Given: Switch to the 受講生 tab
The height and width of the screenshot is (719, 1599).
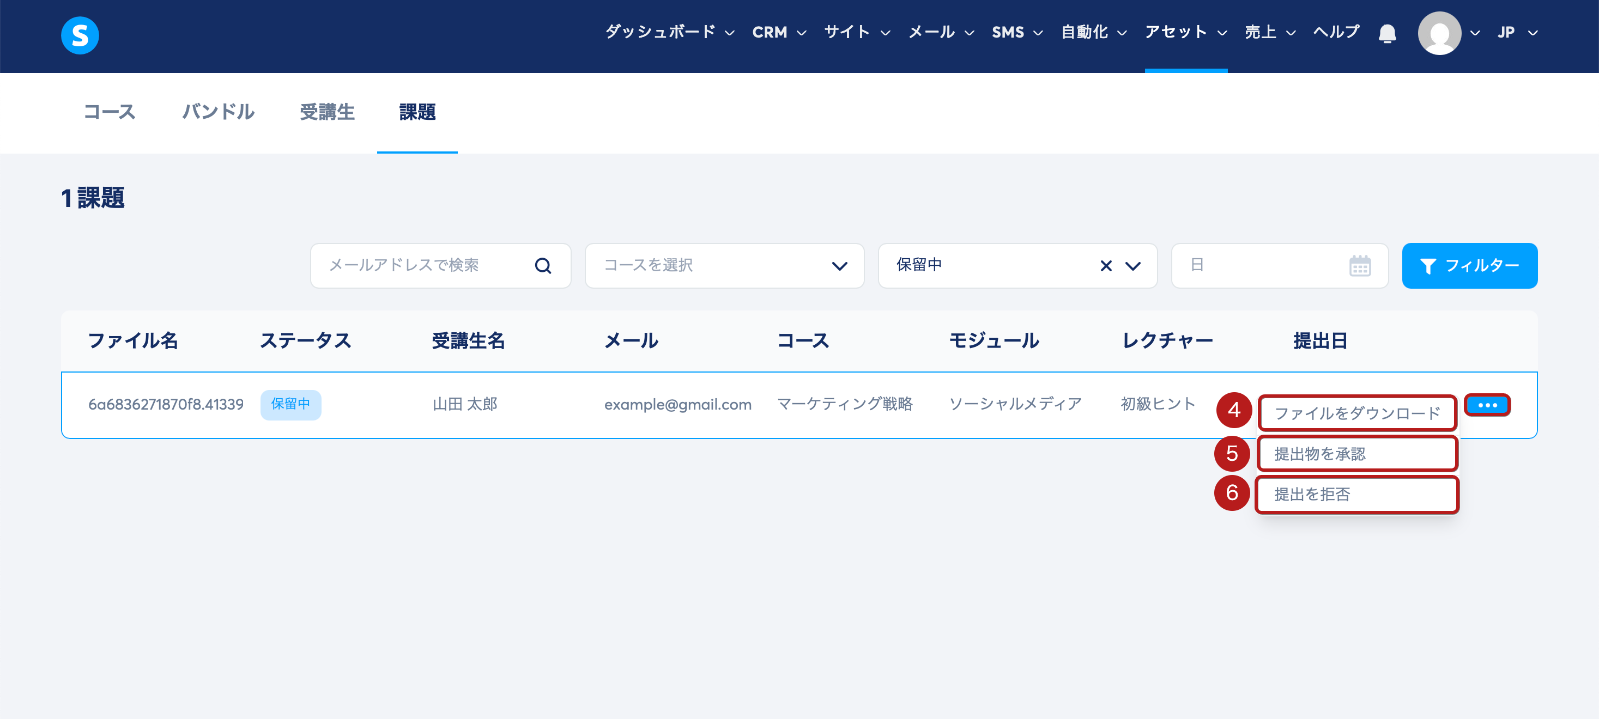Looking at the screenshot, I should [327, 112].
